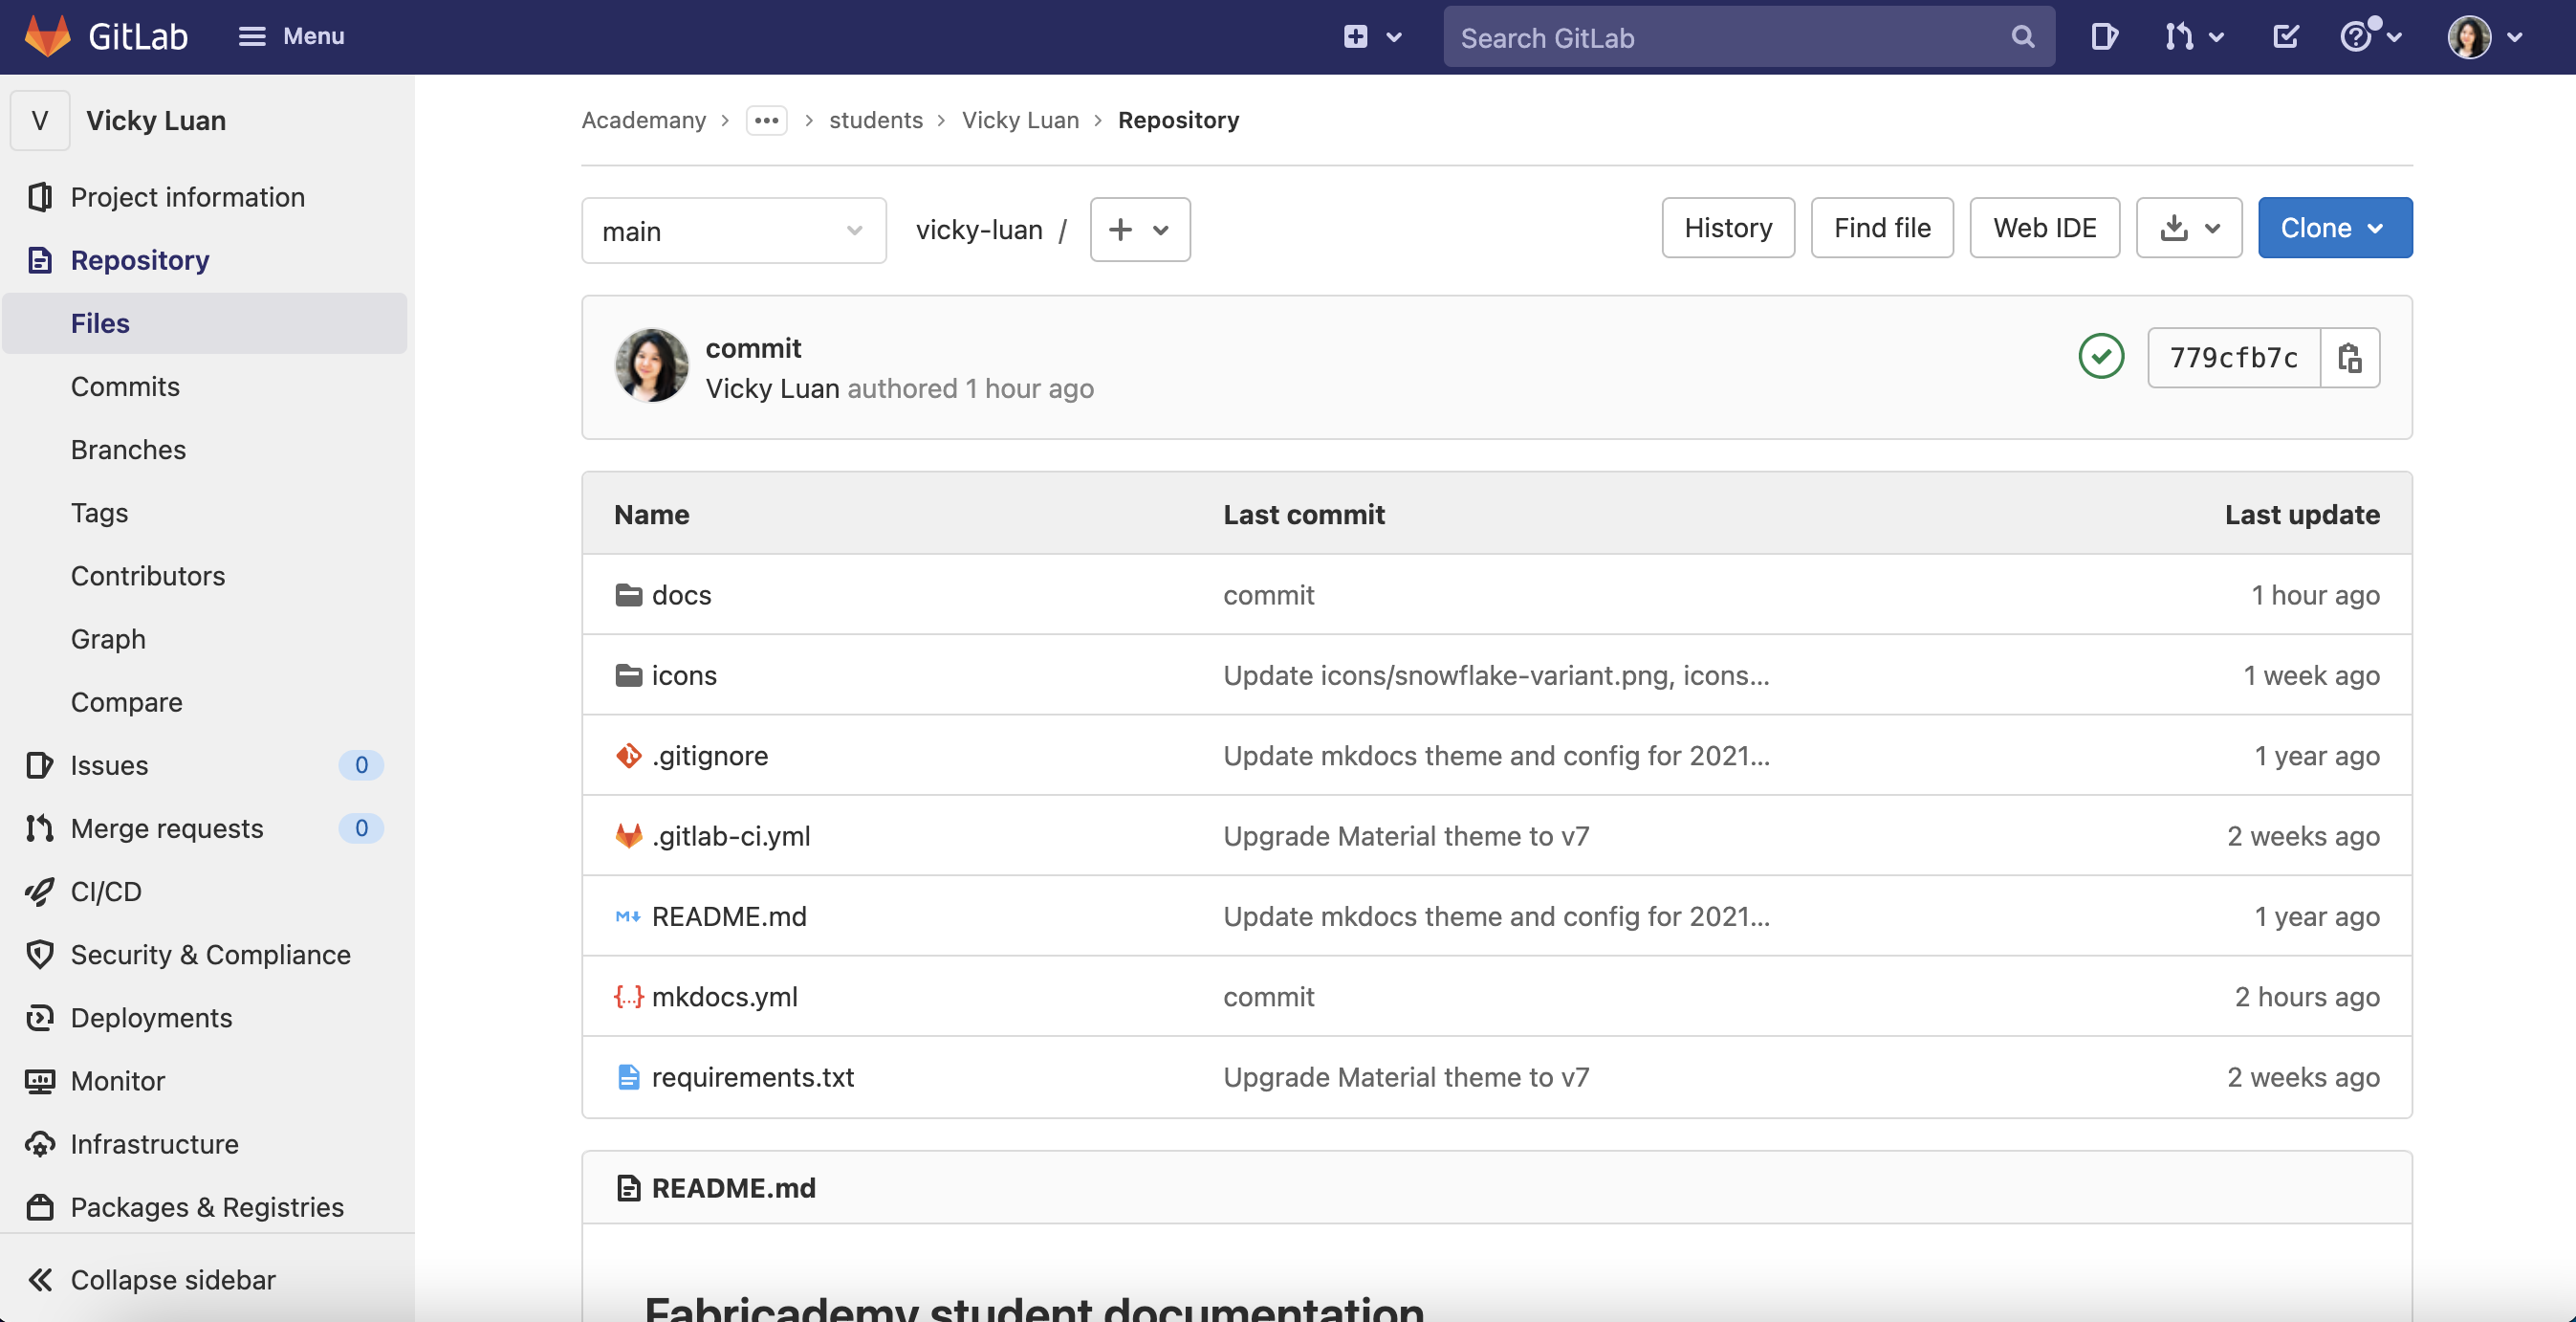Click the Packages & Registries icon
The height and width of the screenshot is (1322, 2576).
coord(40,1207)
